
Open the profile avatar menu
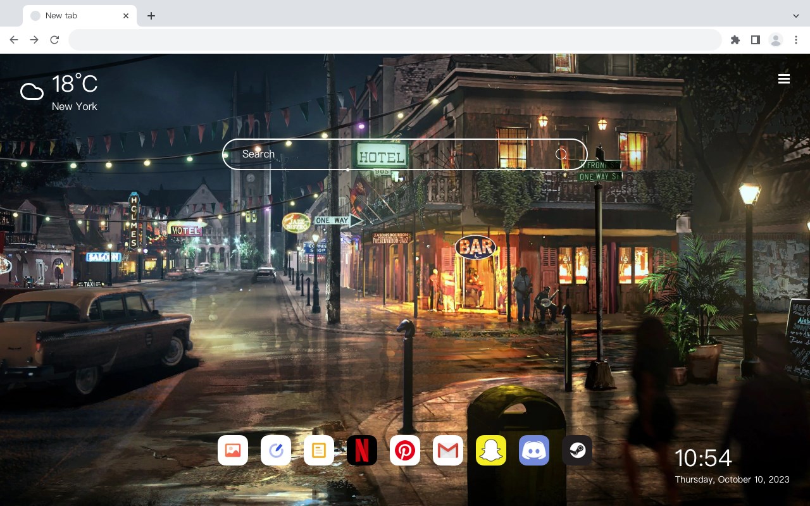click(x=776, y=40)
